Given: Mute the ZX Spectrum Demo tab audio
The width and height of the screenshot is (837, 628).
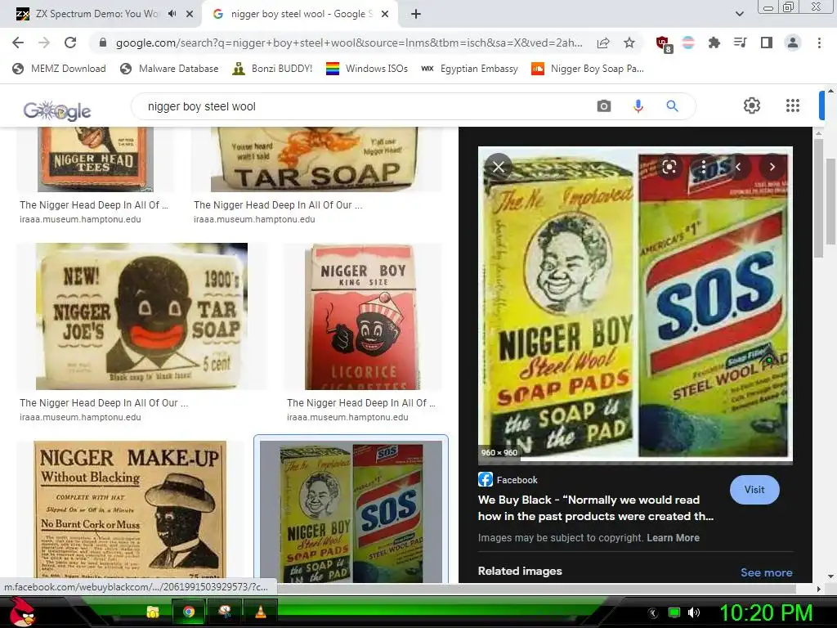Looking at the screenshot, I should pyautogui.click(x=172, y=14).
